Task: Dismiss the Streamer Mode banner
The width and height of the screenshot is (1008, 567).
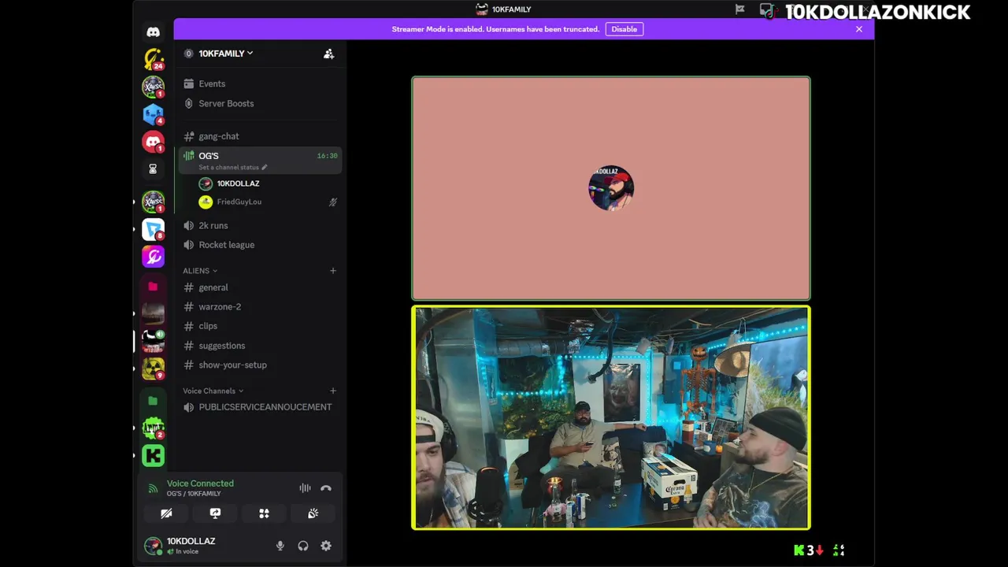Action: point(859,29)
